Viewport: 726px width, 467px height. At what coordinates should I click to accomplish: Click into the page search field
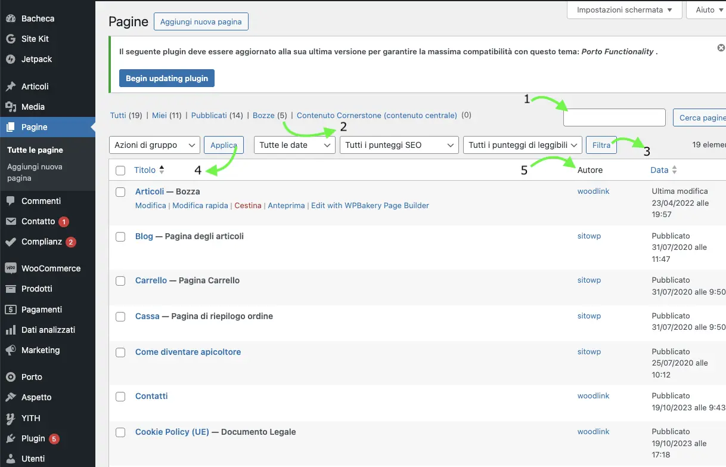tap(614, 117)
